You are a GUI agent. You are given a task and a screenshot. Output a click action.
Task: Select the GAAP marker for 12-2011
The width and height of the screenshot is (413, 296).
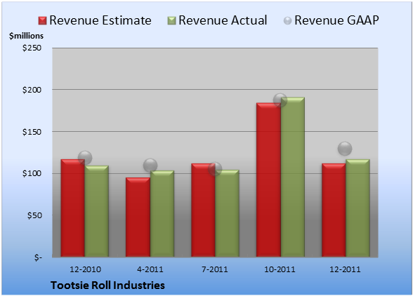pyautogui.click(x=345, y=149)
